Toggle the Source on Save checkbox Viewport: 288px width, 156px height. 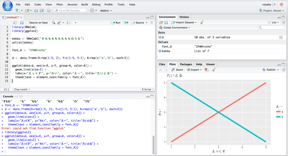tap(27, 22)
